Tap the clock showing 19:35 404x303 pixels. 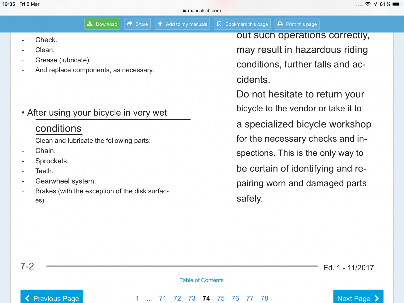pos(9,4)
